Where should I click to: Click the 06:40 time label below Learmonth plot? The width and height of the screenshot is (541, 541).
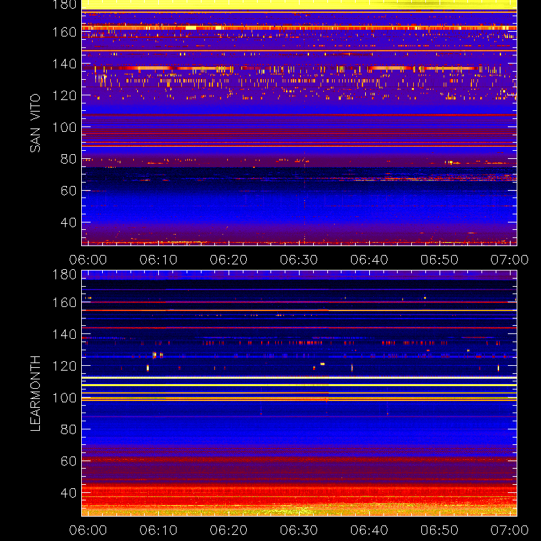tap(369, 530)
